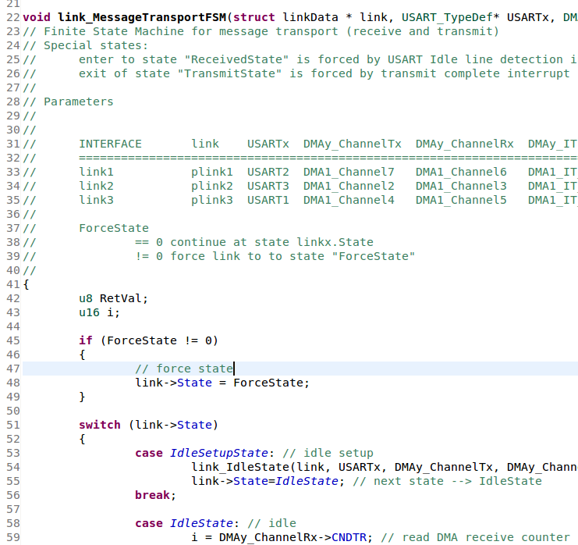
Task: Click the 'INTERFACE' header in comment table
Action: [110, 144]
